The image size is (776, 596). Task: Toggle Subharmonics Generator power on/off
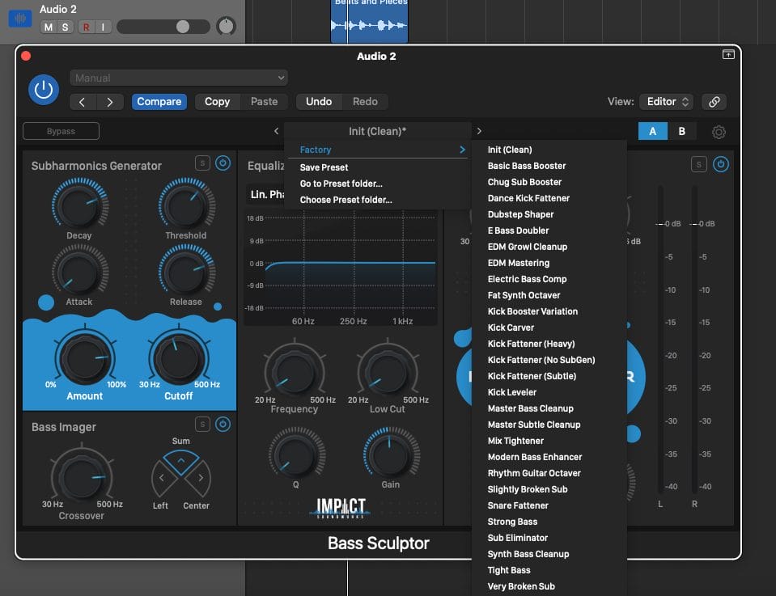coord(223,163)
